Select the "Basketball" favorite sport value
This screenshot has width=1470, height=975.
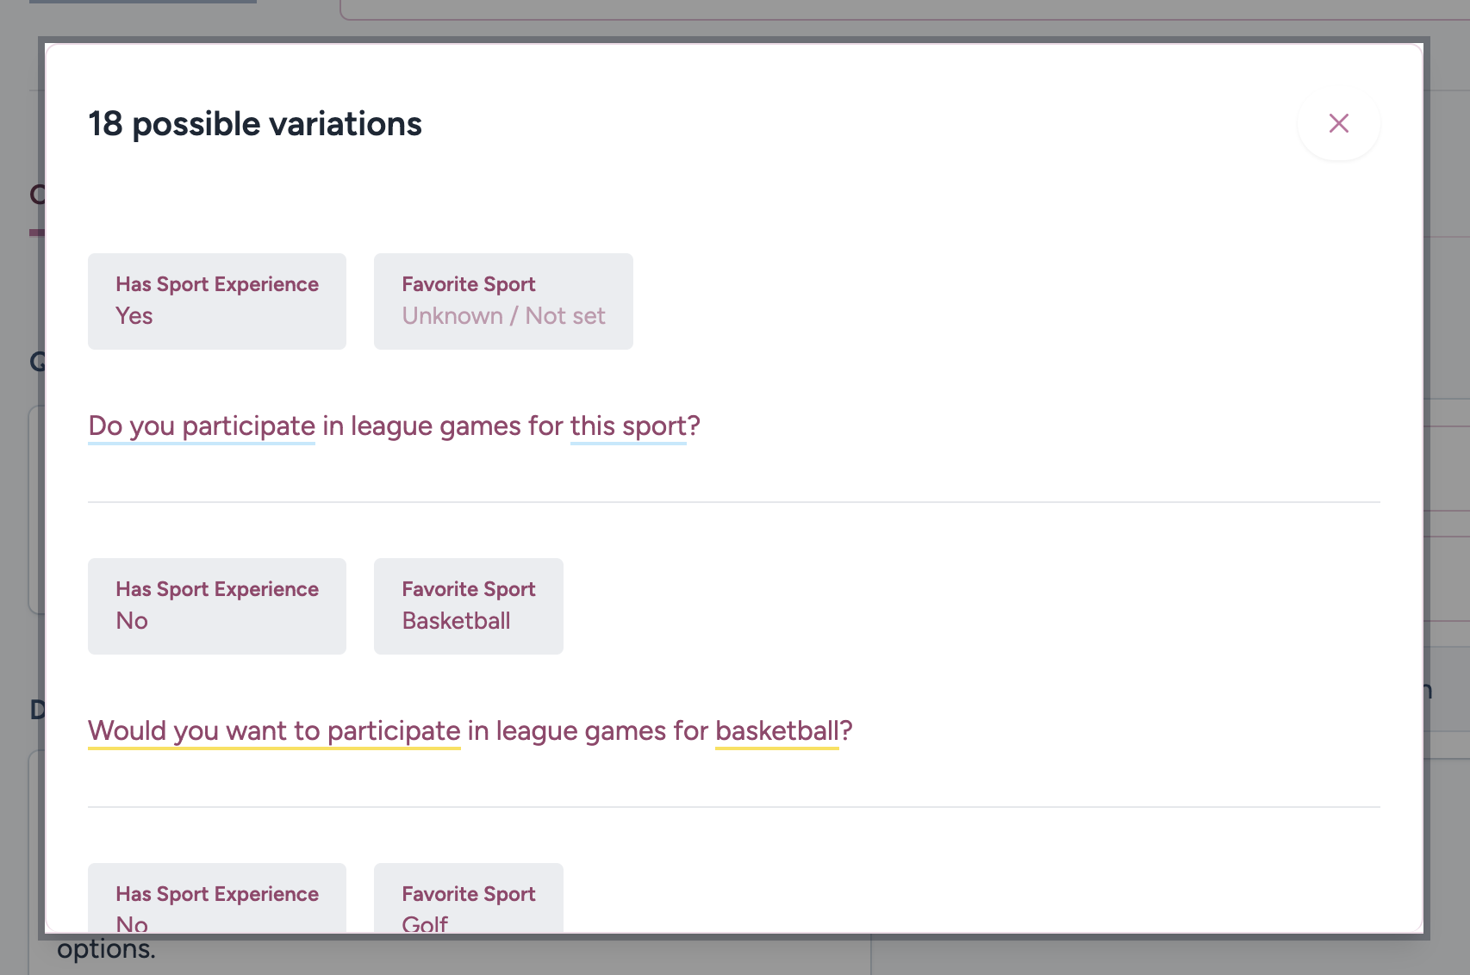[456, 621]
